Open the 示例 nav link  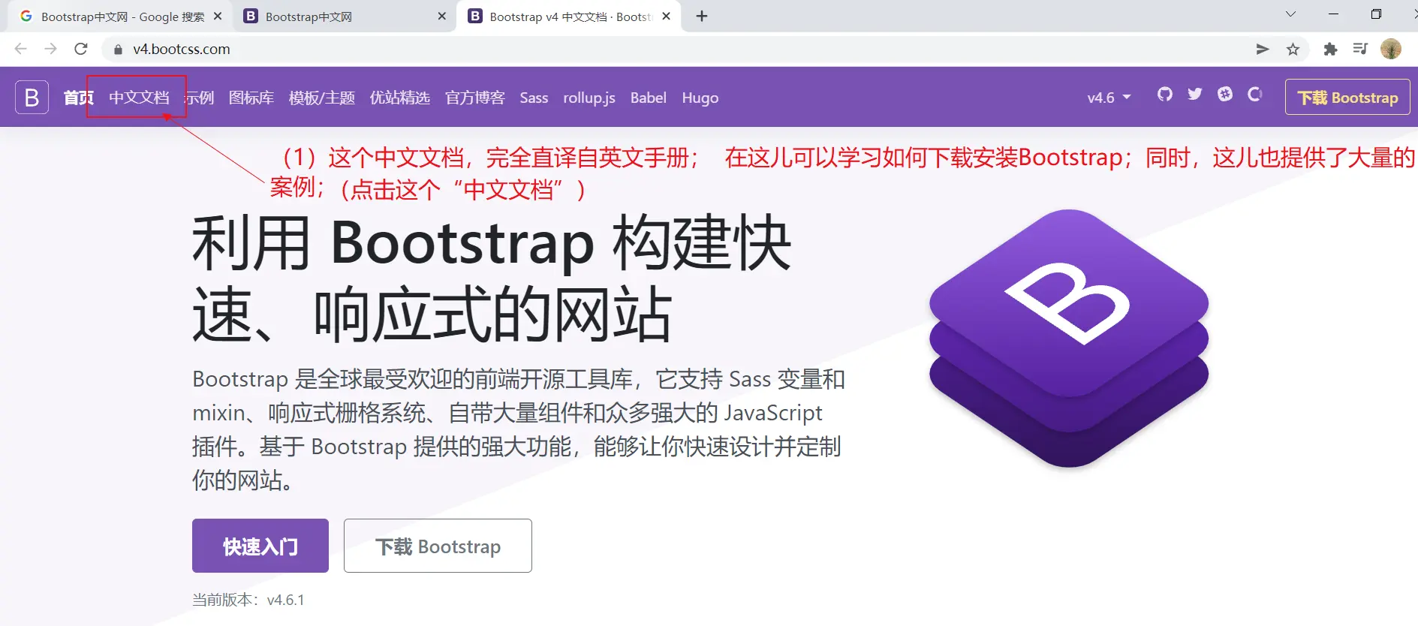pyautogui.click(x=200, y=98)
